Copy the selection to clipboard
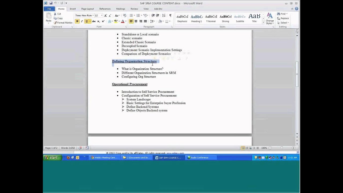The height and width of the screenshot is (193, 343). tap(58, 18)
